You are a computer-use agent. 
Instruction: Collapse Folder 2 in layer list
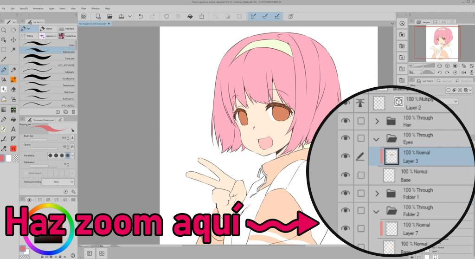click(376, 212)
